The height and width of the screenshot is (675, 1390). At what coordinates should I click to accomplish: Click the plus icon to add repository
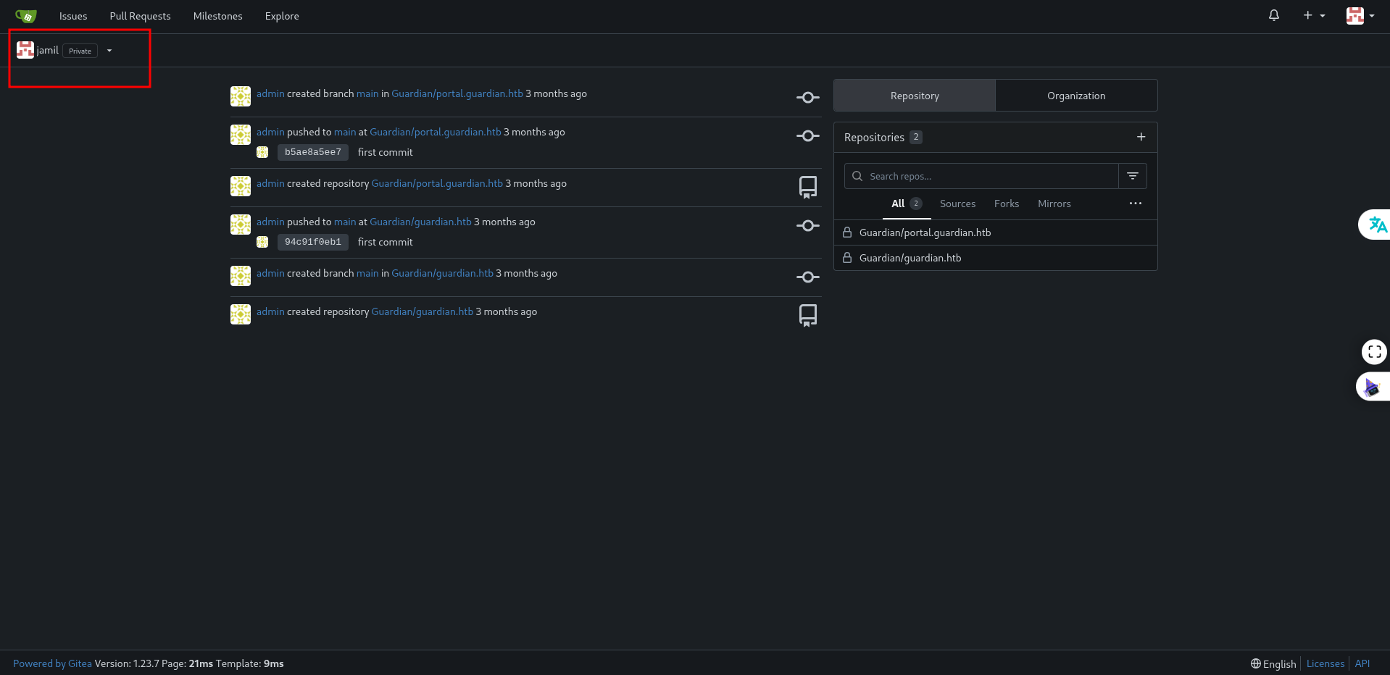[1141, 137]
